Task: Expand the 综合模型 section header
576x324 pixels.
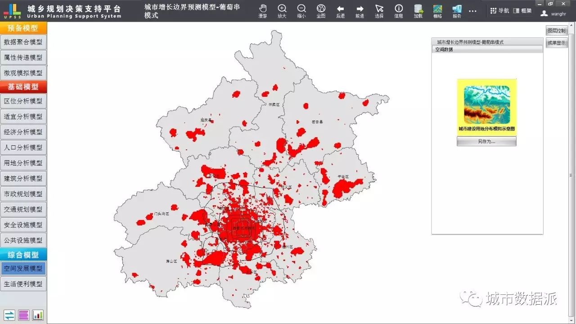Action: (x=23, y=255)
